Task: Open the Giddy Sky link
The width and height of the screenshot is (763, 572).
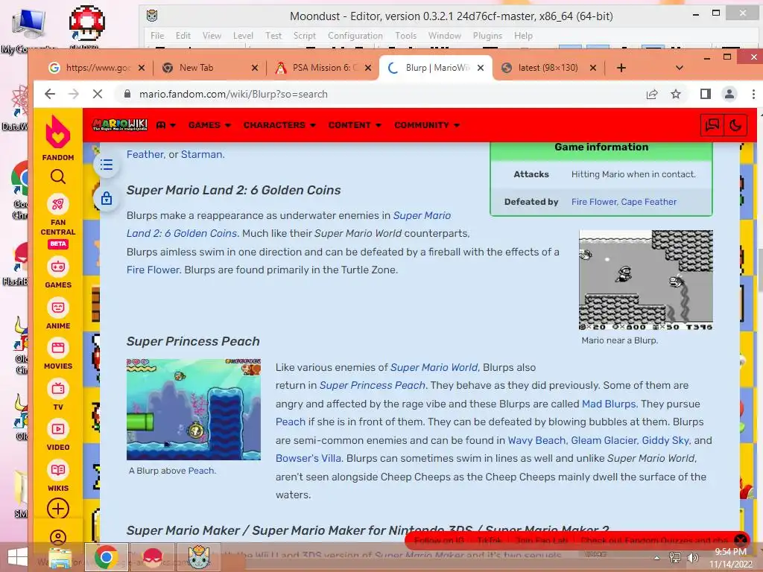Action: pos(665,440)
